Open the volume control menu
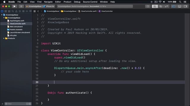The image size is (190, 106). click(164, 2)
